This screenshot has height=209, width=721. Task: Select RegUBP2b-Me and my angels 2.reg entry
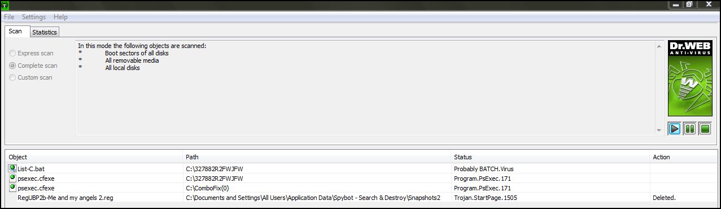click(65, 198)
